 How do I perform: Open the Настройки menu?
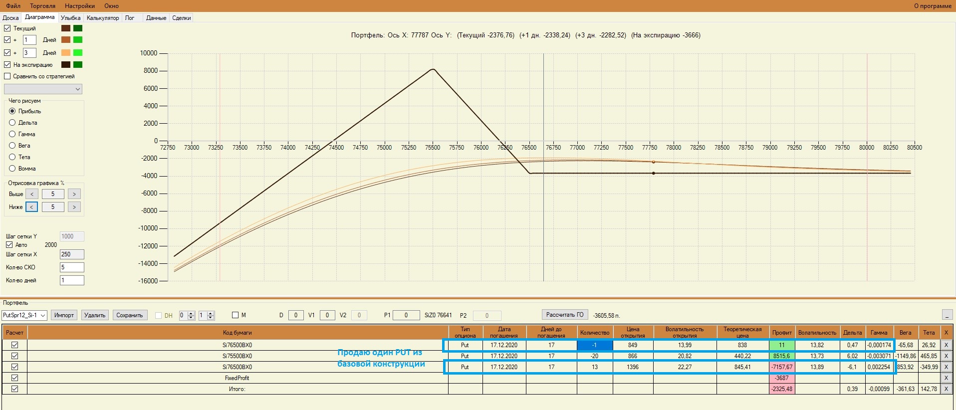tap(80, 6)
